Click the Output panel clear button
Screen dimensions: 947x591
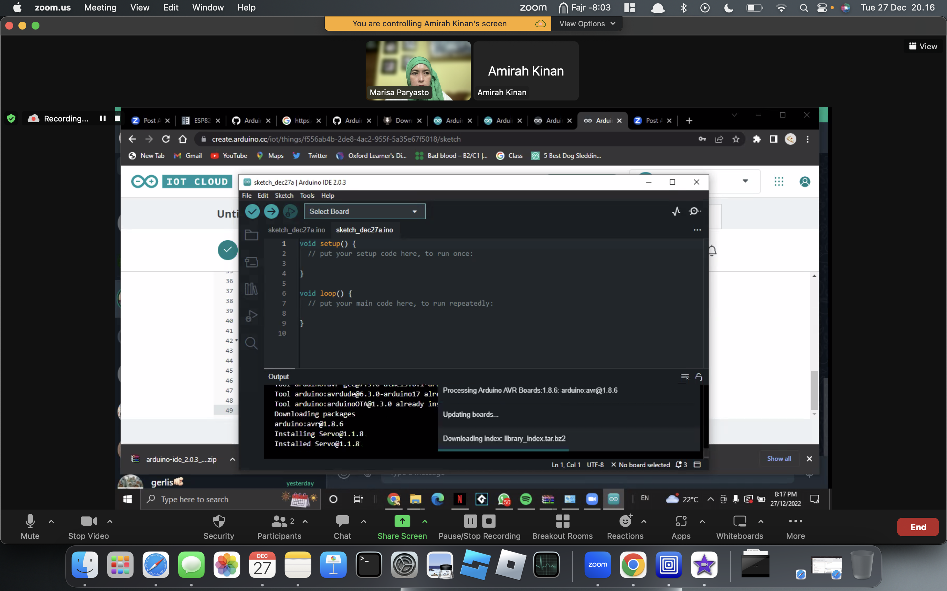(x=685, y=377)
